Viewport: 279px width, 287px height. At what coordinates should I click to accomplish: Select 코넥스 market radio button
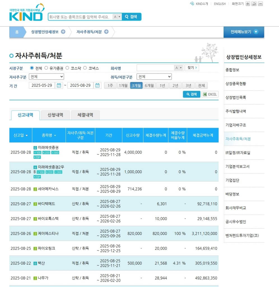(x=85, y=68)
